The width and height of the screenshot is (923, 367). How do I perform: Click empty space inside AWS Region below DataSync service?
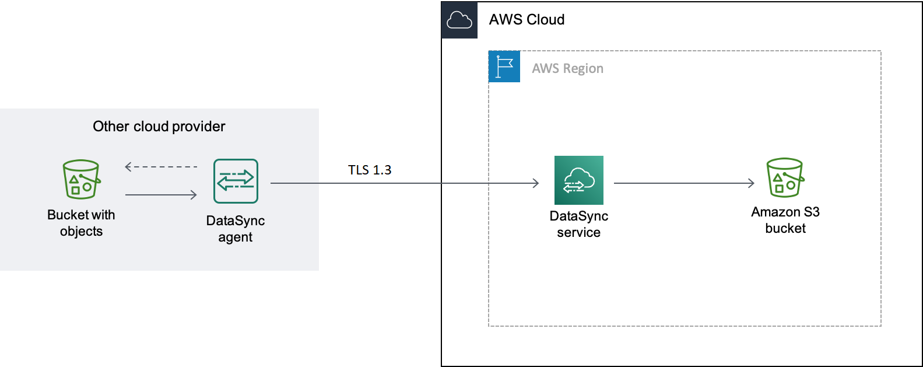(x=578, y=280)
